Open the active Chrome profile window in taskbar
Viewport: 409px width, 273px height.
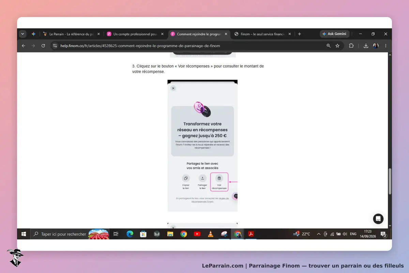click(x=238, y=234)
